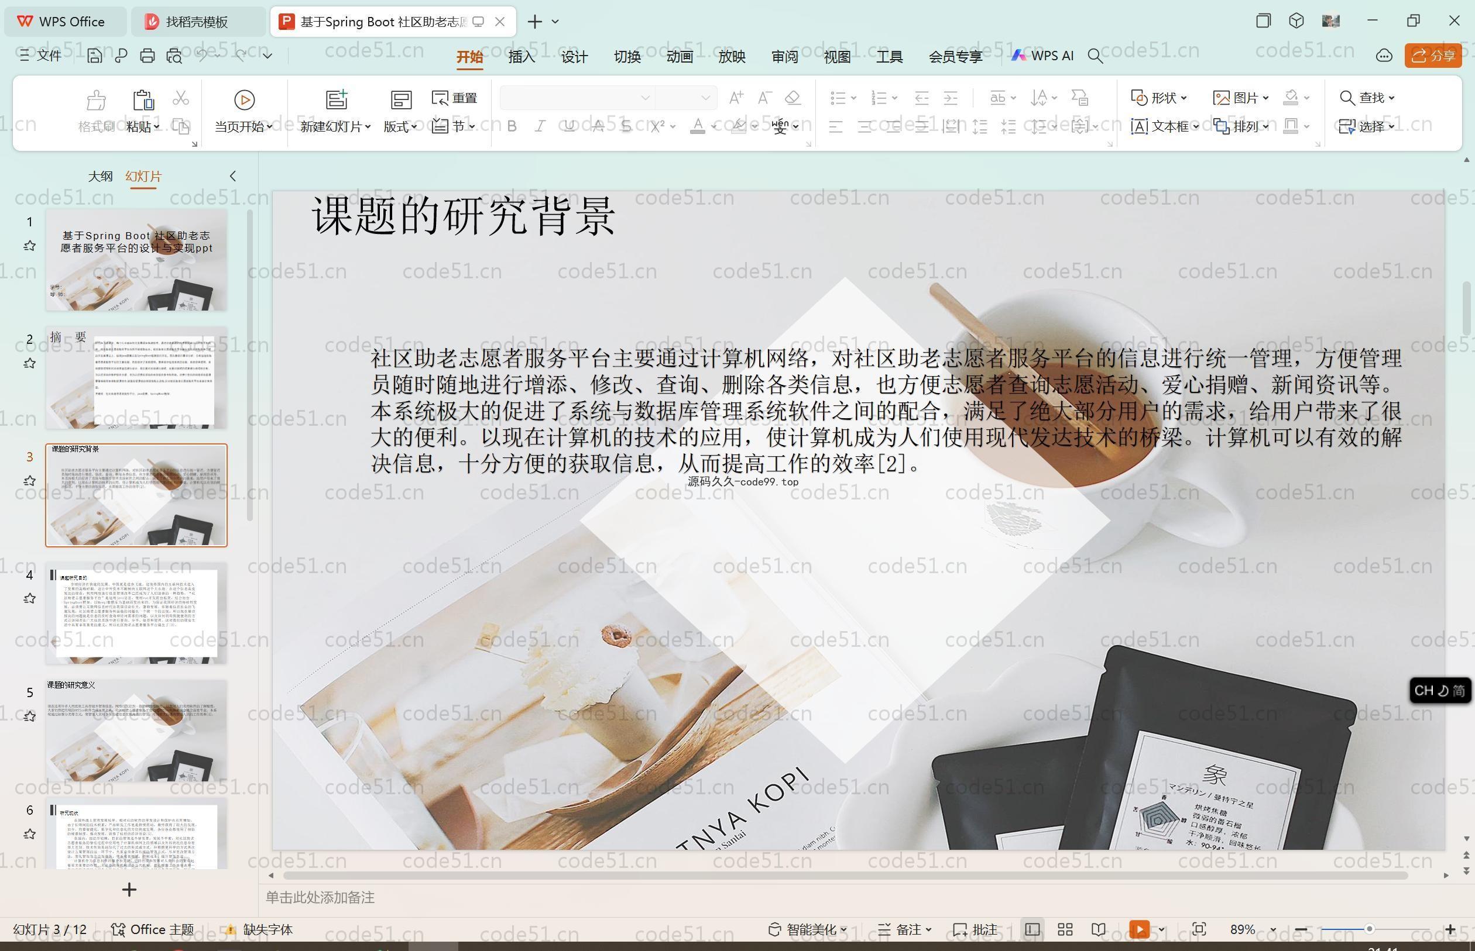Open the Picture (图片) dropdown
This screenshot has height=951, width=1475.
1241,98
